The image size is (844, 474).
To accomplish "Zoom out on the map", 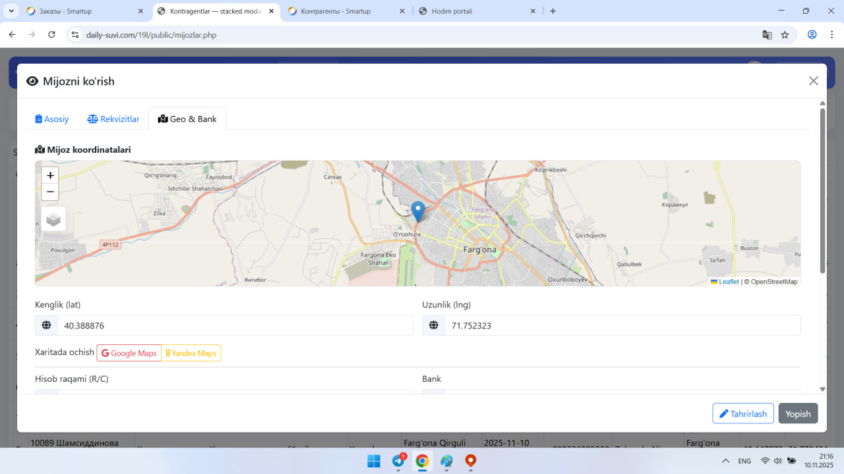I will click(x=50, y=192).
